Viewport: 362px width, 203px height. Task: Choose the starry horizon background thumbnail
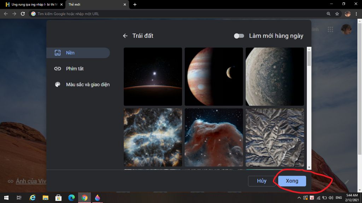click(x=153, y=76)
